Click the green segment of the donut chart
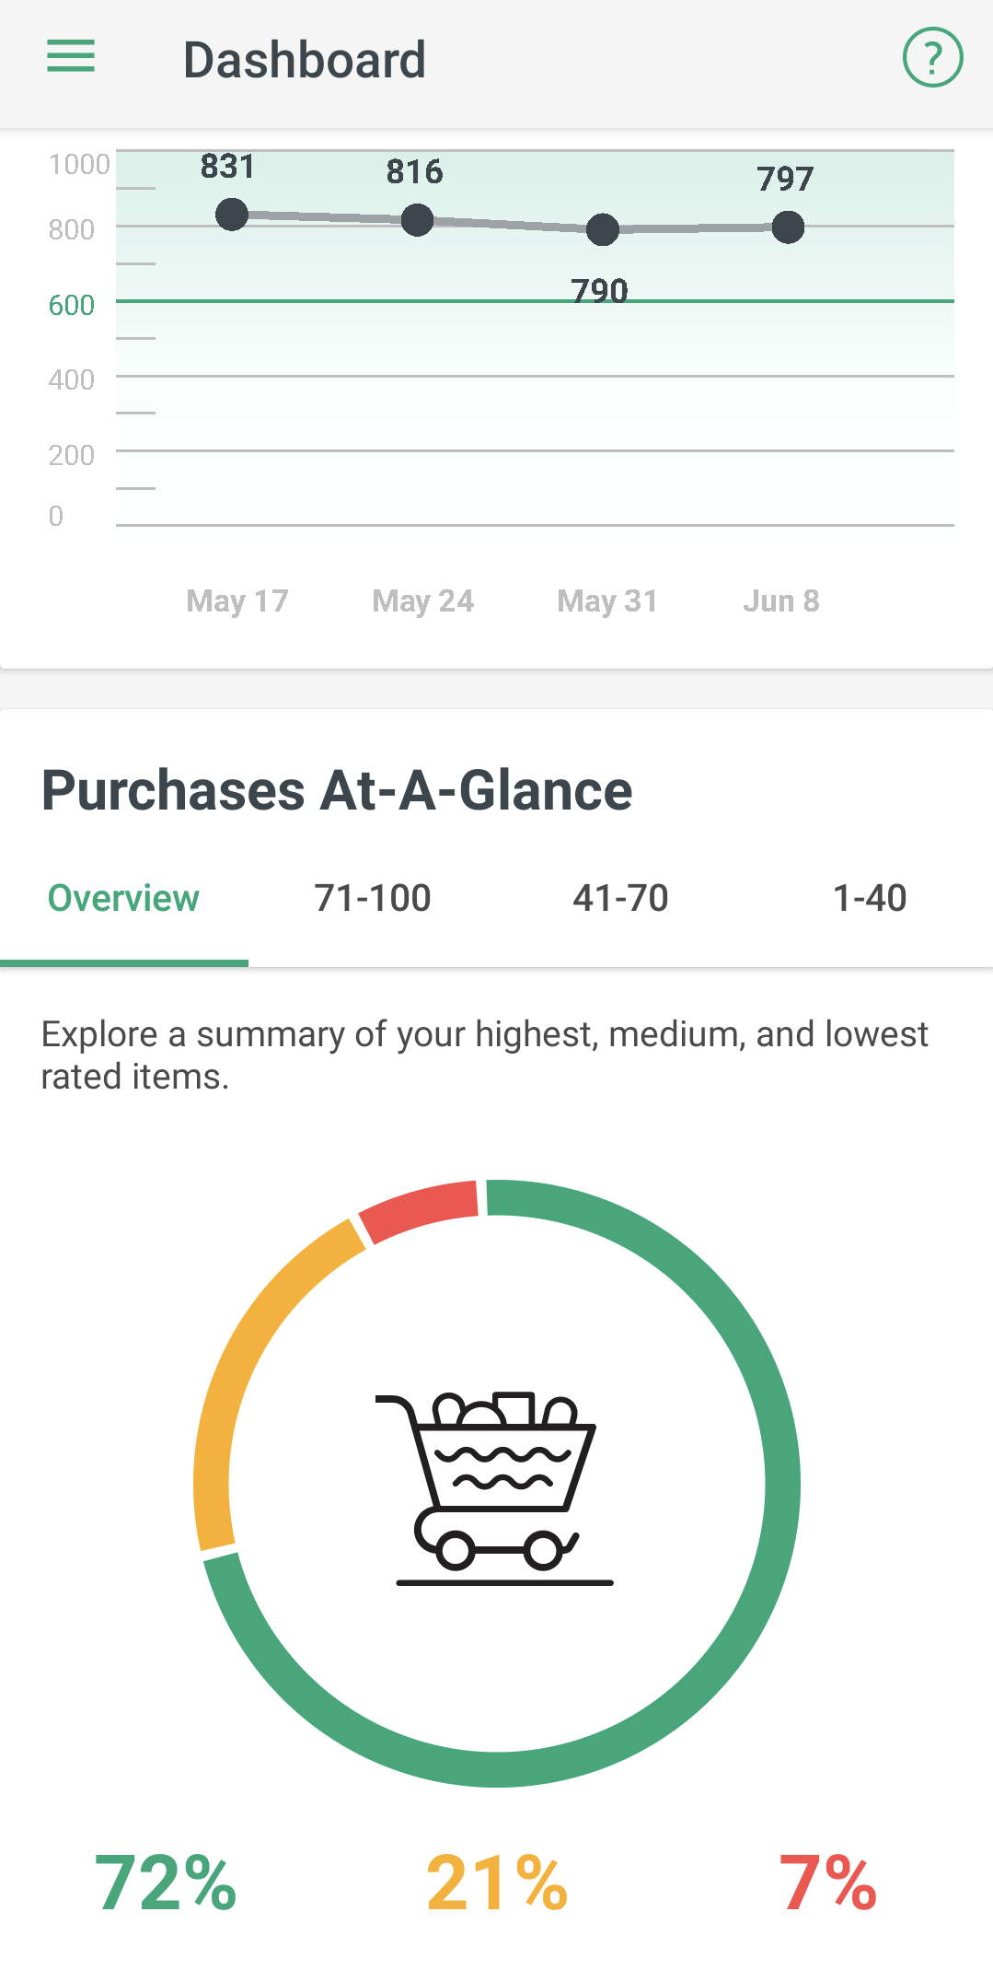 point(780,1483)
